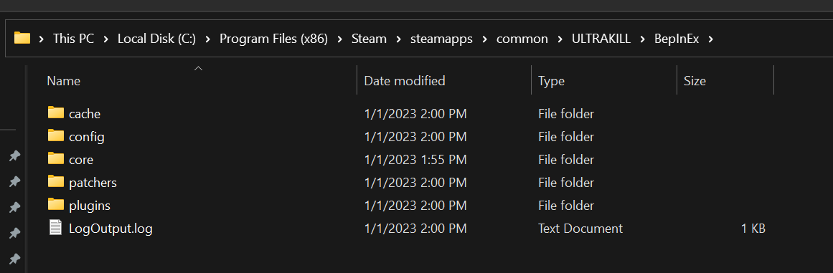This screenshot has height=273, width=833.
Task: Click the plugins folder icon
Action: (56, 205)
